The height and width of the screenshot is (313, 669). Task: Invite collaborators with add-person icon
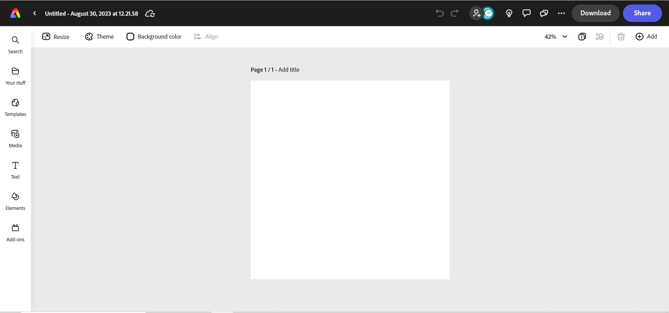(476, 13)
